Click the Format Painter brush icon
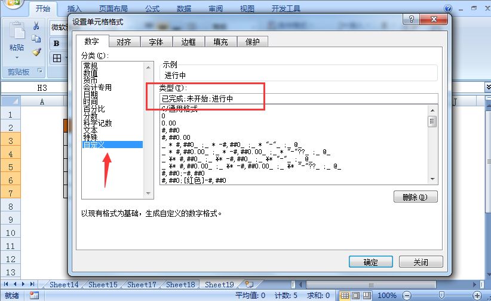Viewport: 491px width, 301px height. point(36,52)
